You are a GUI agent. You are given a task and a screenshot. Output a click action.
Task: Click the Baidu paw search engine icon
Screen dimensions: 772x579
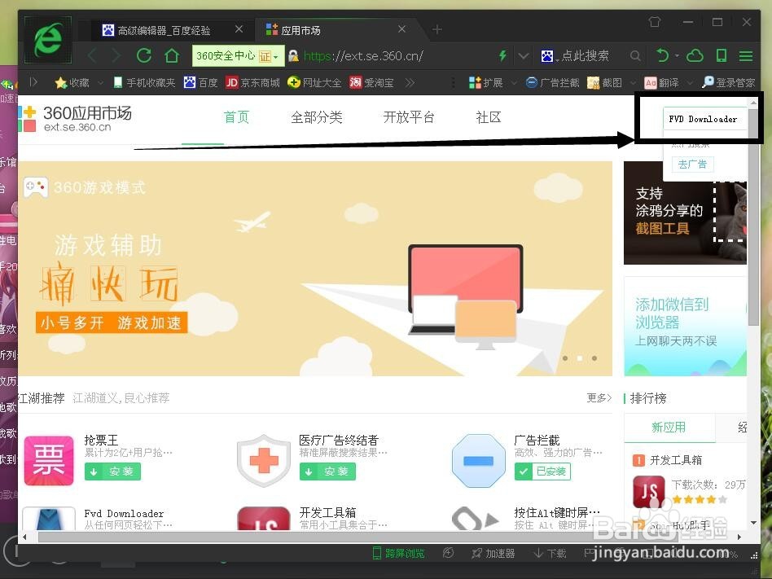(546, 56)
